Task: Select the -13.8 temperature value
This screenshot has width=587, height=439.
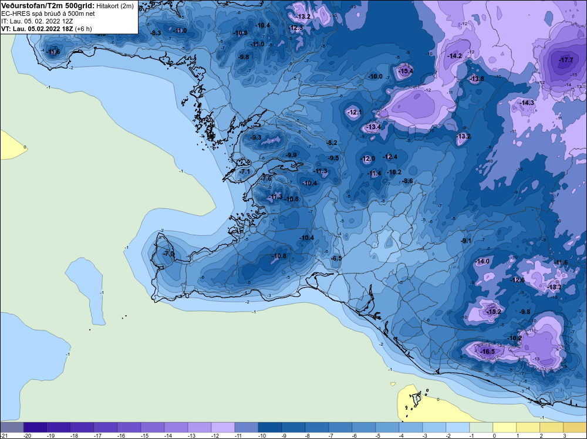Action: [476, 79]
